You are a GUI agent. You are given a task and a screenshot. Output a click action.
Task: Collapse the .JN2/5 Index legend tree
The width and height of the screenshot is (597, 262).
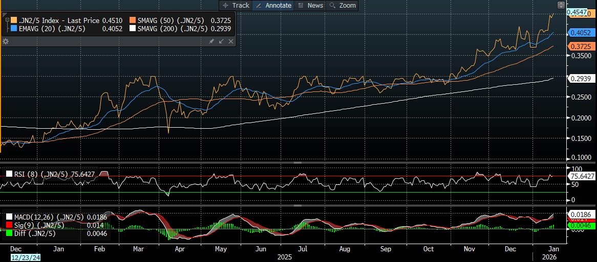tap(7, 20)
